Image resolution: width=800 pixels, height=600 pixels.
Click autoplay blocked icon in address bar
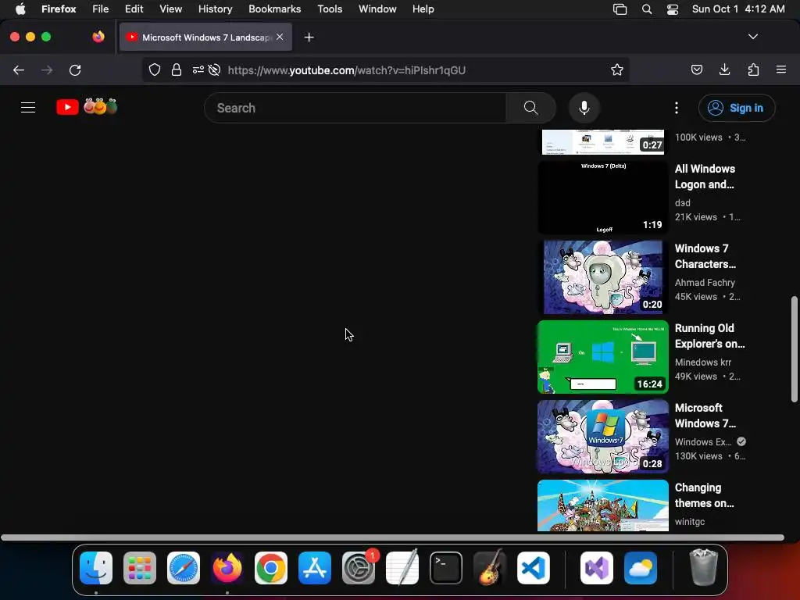click(215, 70)
